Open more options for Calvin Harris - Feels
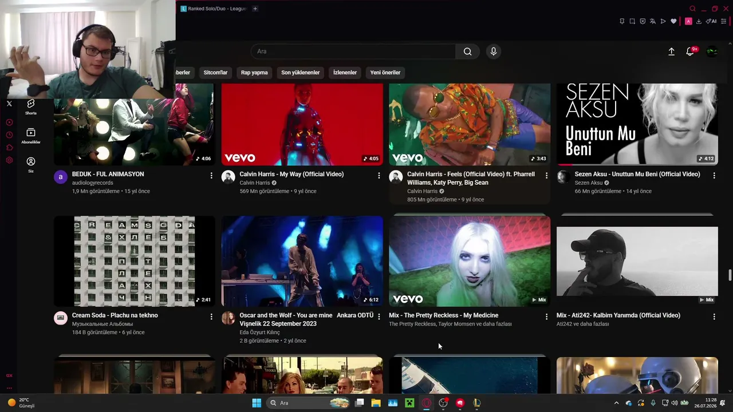 click(546, 176)
